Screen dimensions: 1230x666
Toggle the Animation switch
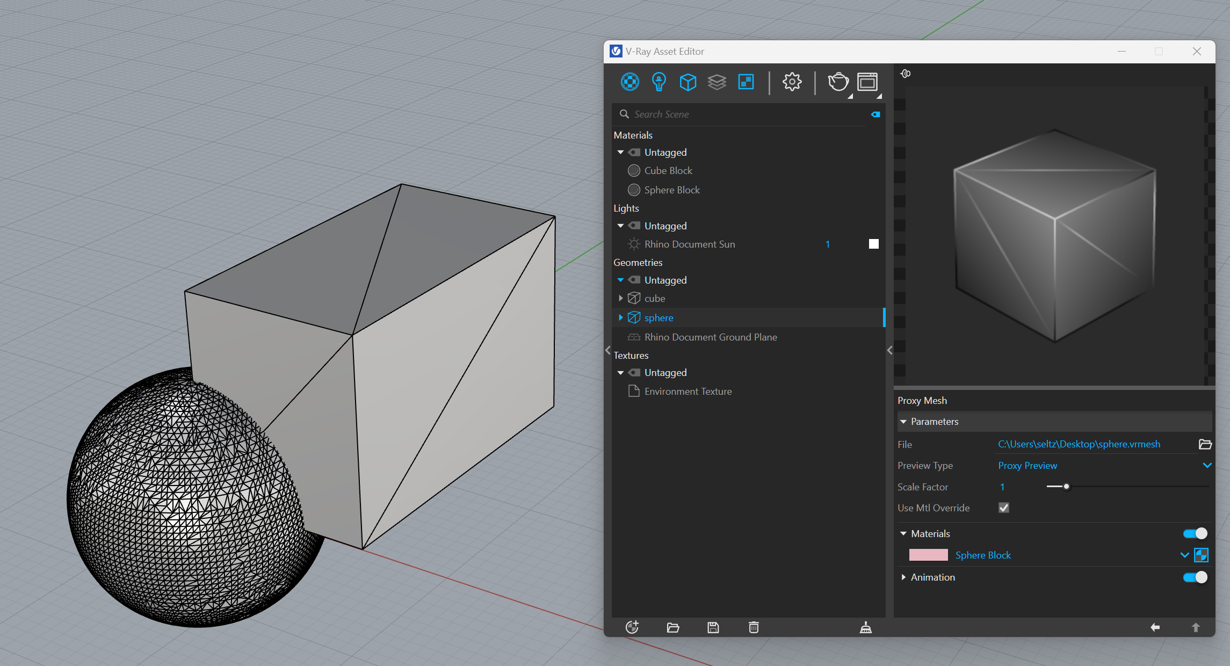click(x=1195, y=577)
